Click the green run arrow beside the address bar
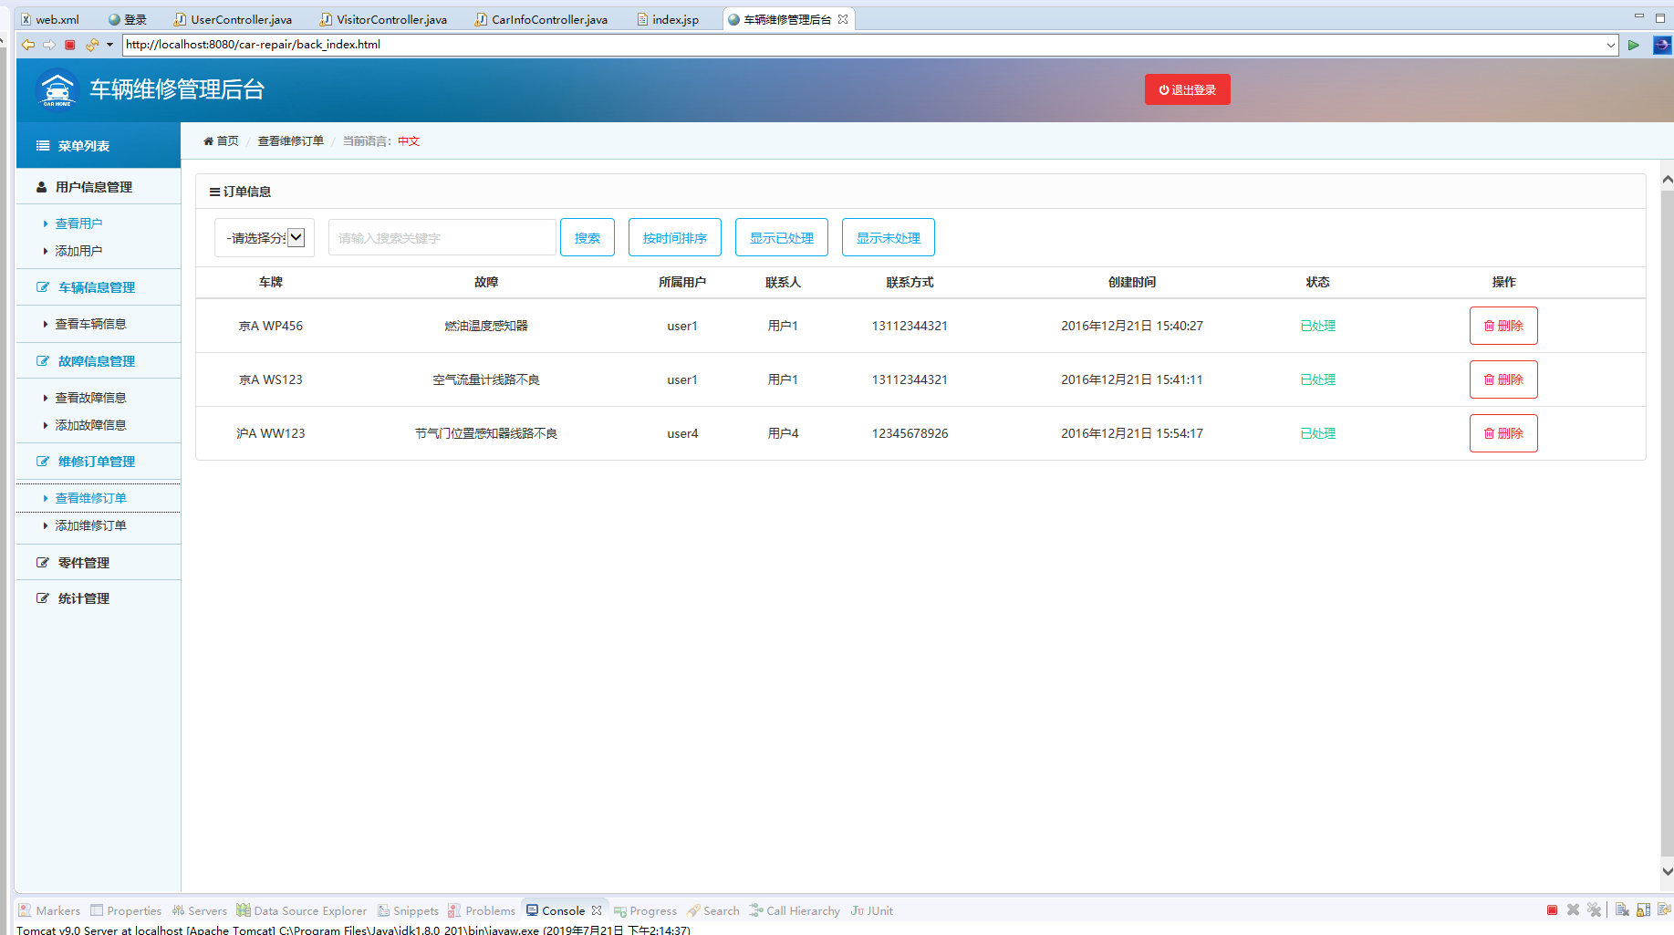1674x935 pixels. click(x=1634, y=45)
